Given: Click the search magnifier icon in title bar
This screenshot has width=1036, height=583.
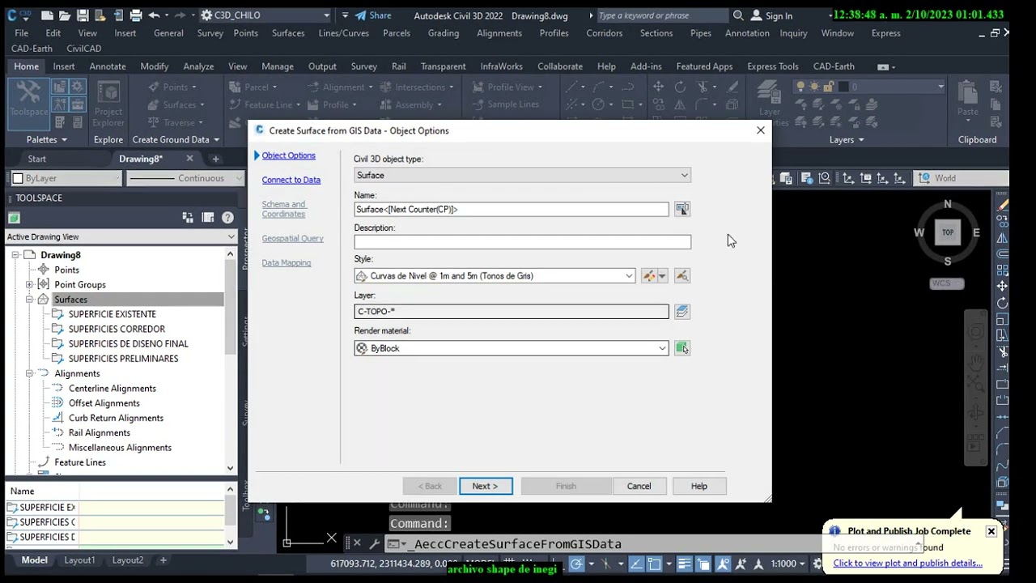Looking at the screenshot, I should (x=738, y=15).
